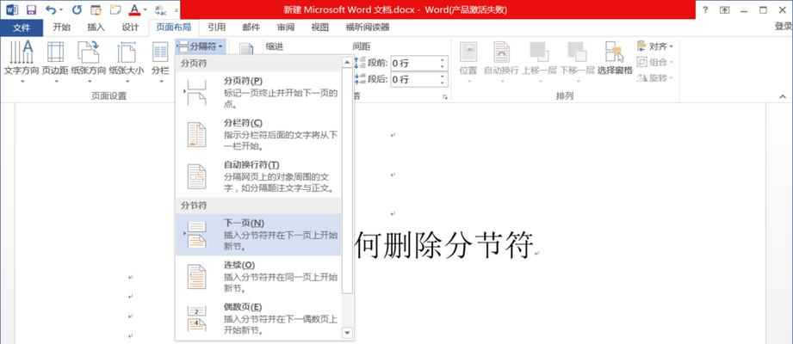Click the 自动换行 wrap text icon
Viewport: 793px width, 344px height.
[502, 52]
